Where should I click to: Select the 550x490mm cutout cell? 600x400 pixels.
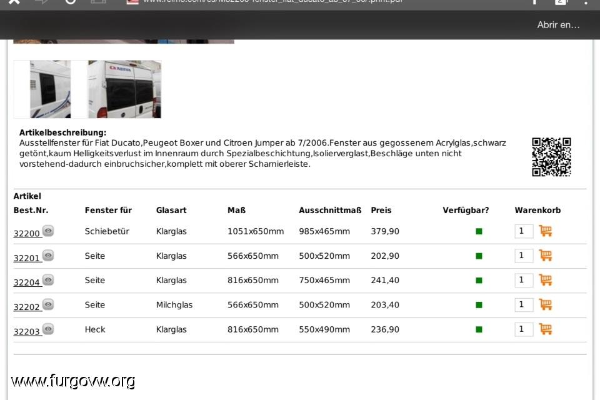click(x=324, y=329)
